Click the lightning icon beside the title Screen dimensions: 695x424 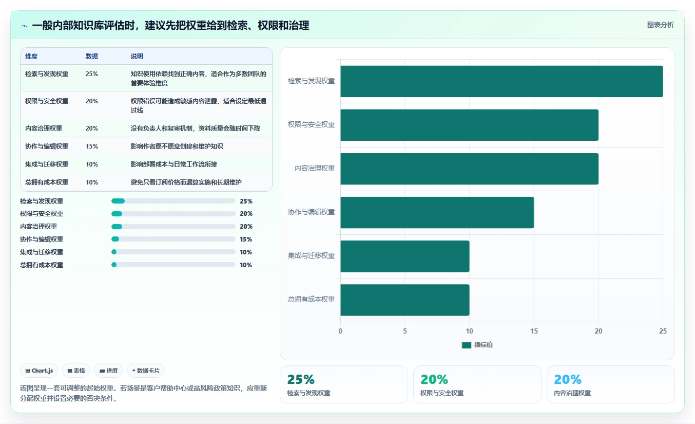24,26
